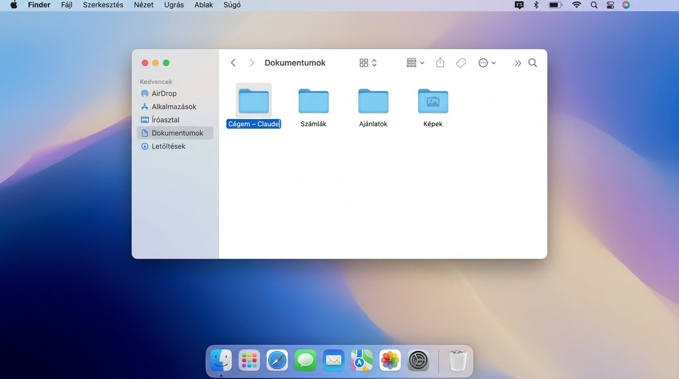This screenshot has width=679, height=379.
Task: Click the Számlák folder name
Action: point(313,124)
